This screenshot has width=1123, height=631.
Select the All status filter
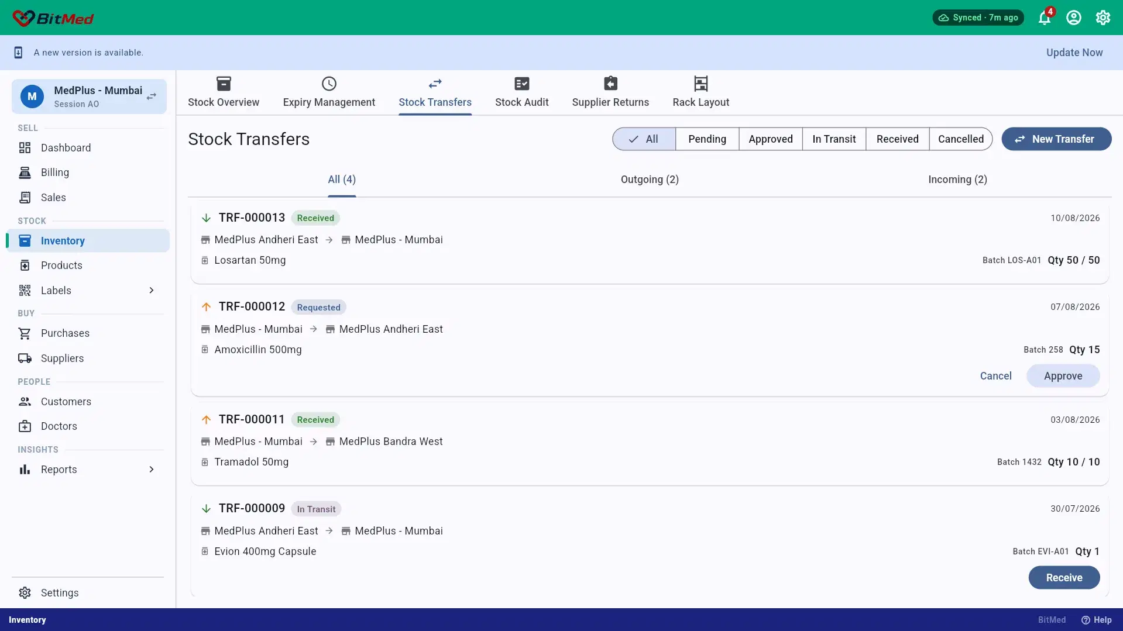click(x=644, y=139)
